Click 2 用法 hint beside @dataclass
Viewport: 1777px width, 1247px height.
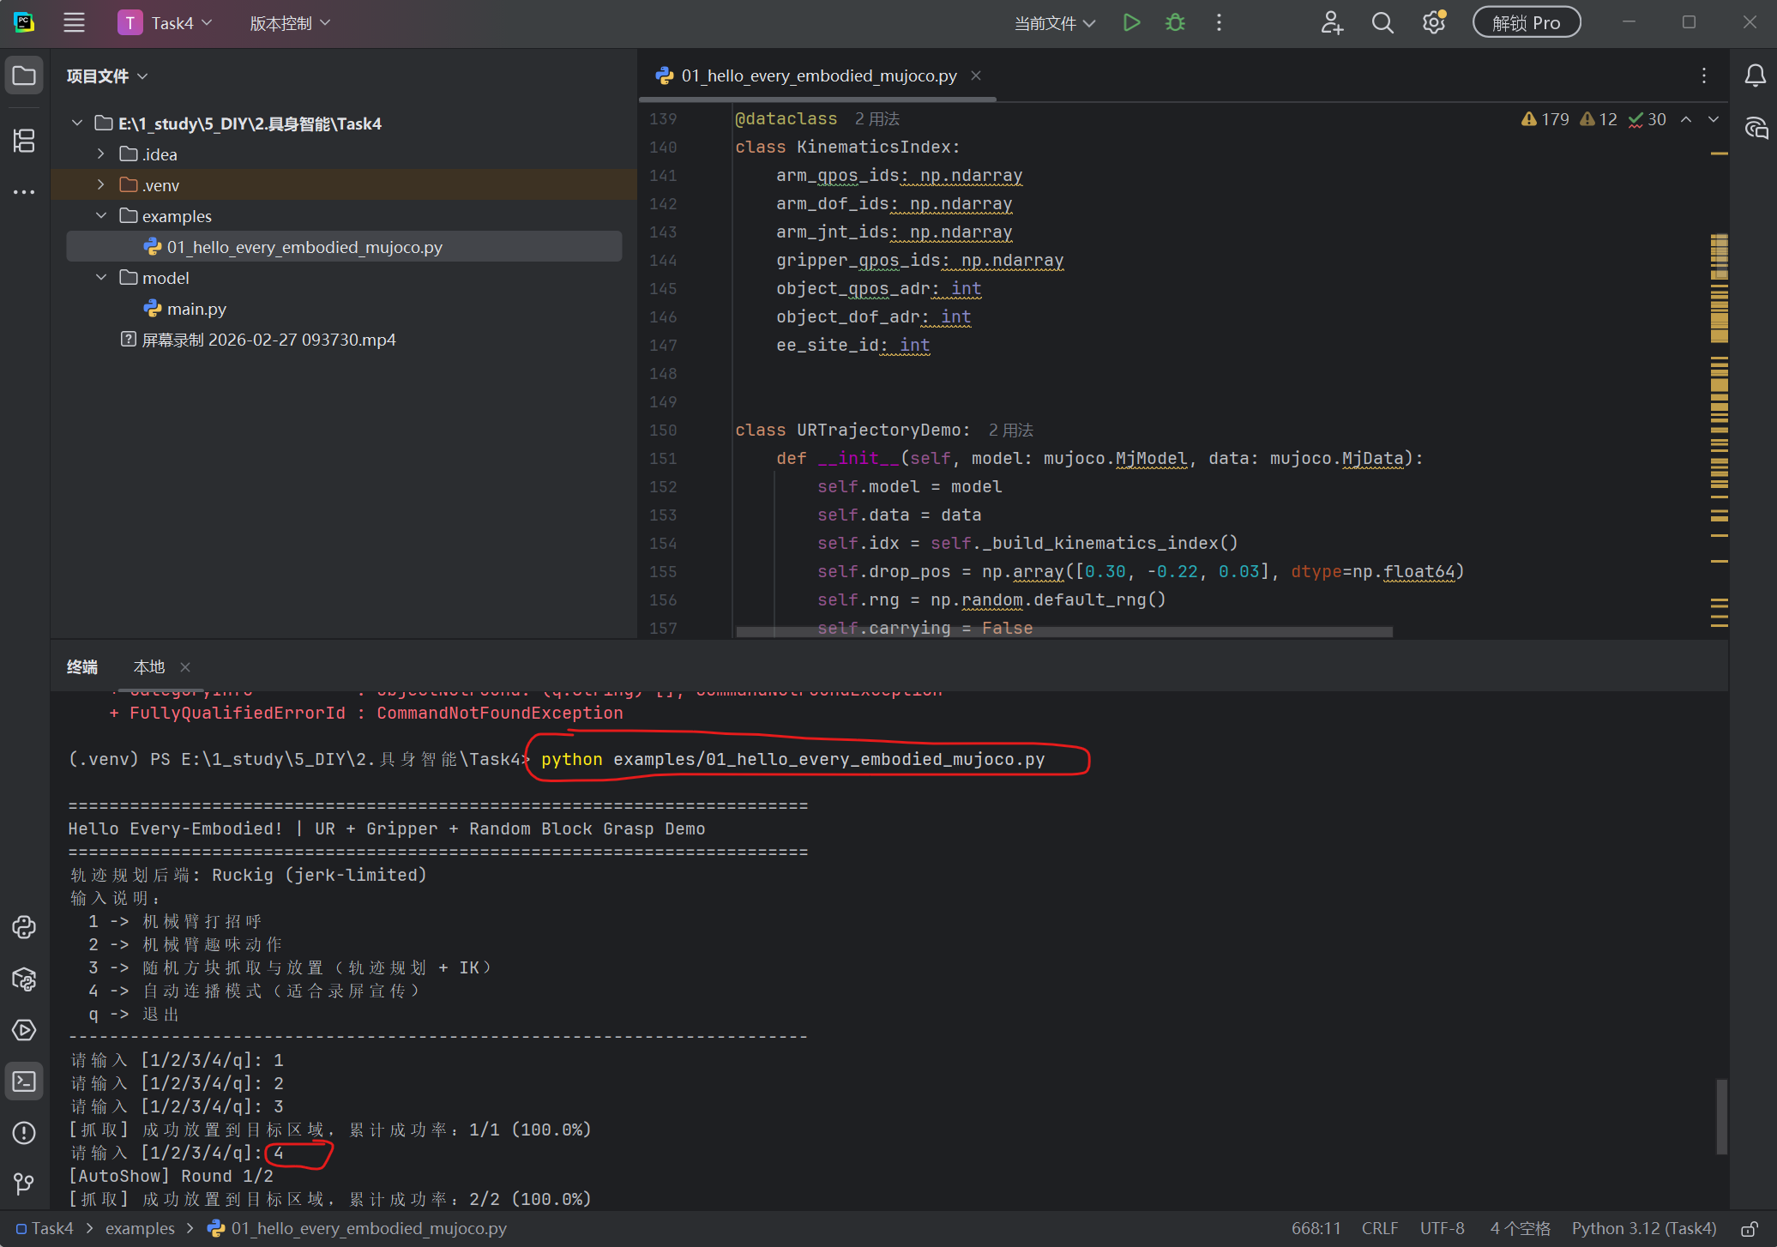(876, 118)
